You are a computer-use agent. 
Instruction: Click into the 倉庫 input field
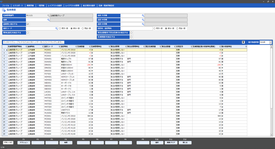point(36,20)
